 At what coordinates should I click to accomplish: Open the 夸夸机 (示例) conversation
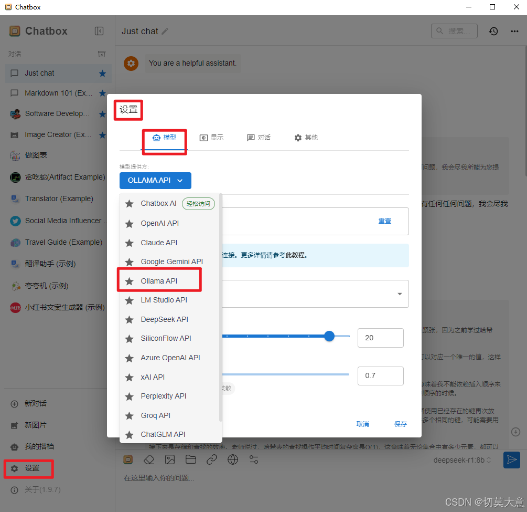tap(58, 286)
